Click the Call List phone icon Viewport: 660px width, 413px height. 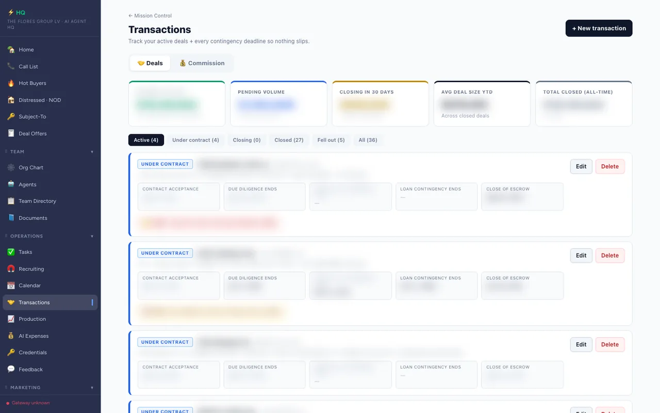(11, 67)
